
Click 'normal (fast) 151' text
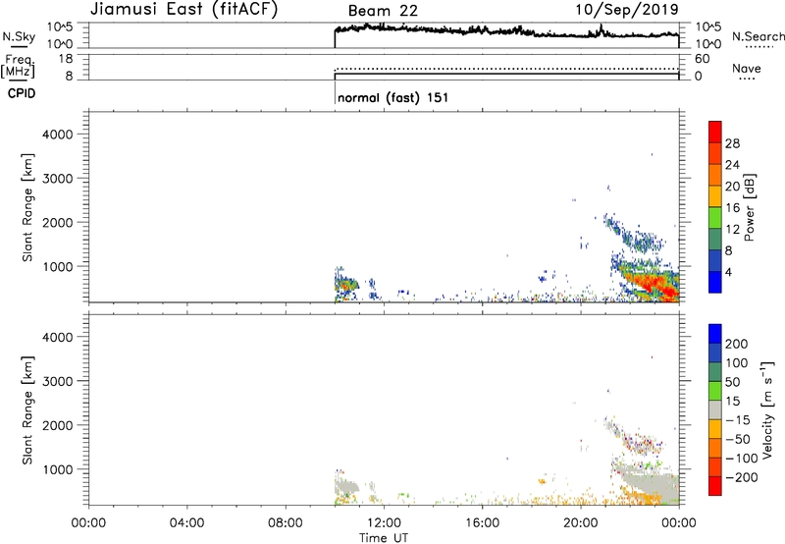pyautogui.click(x=393, y=97)
